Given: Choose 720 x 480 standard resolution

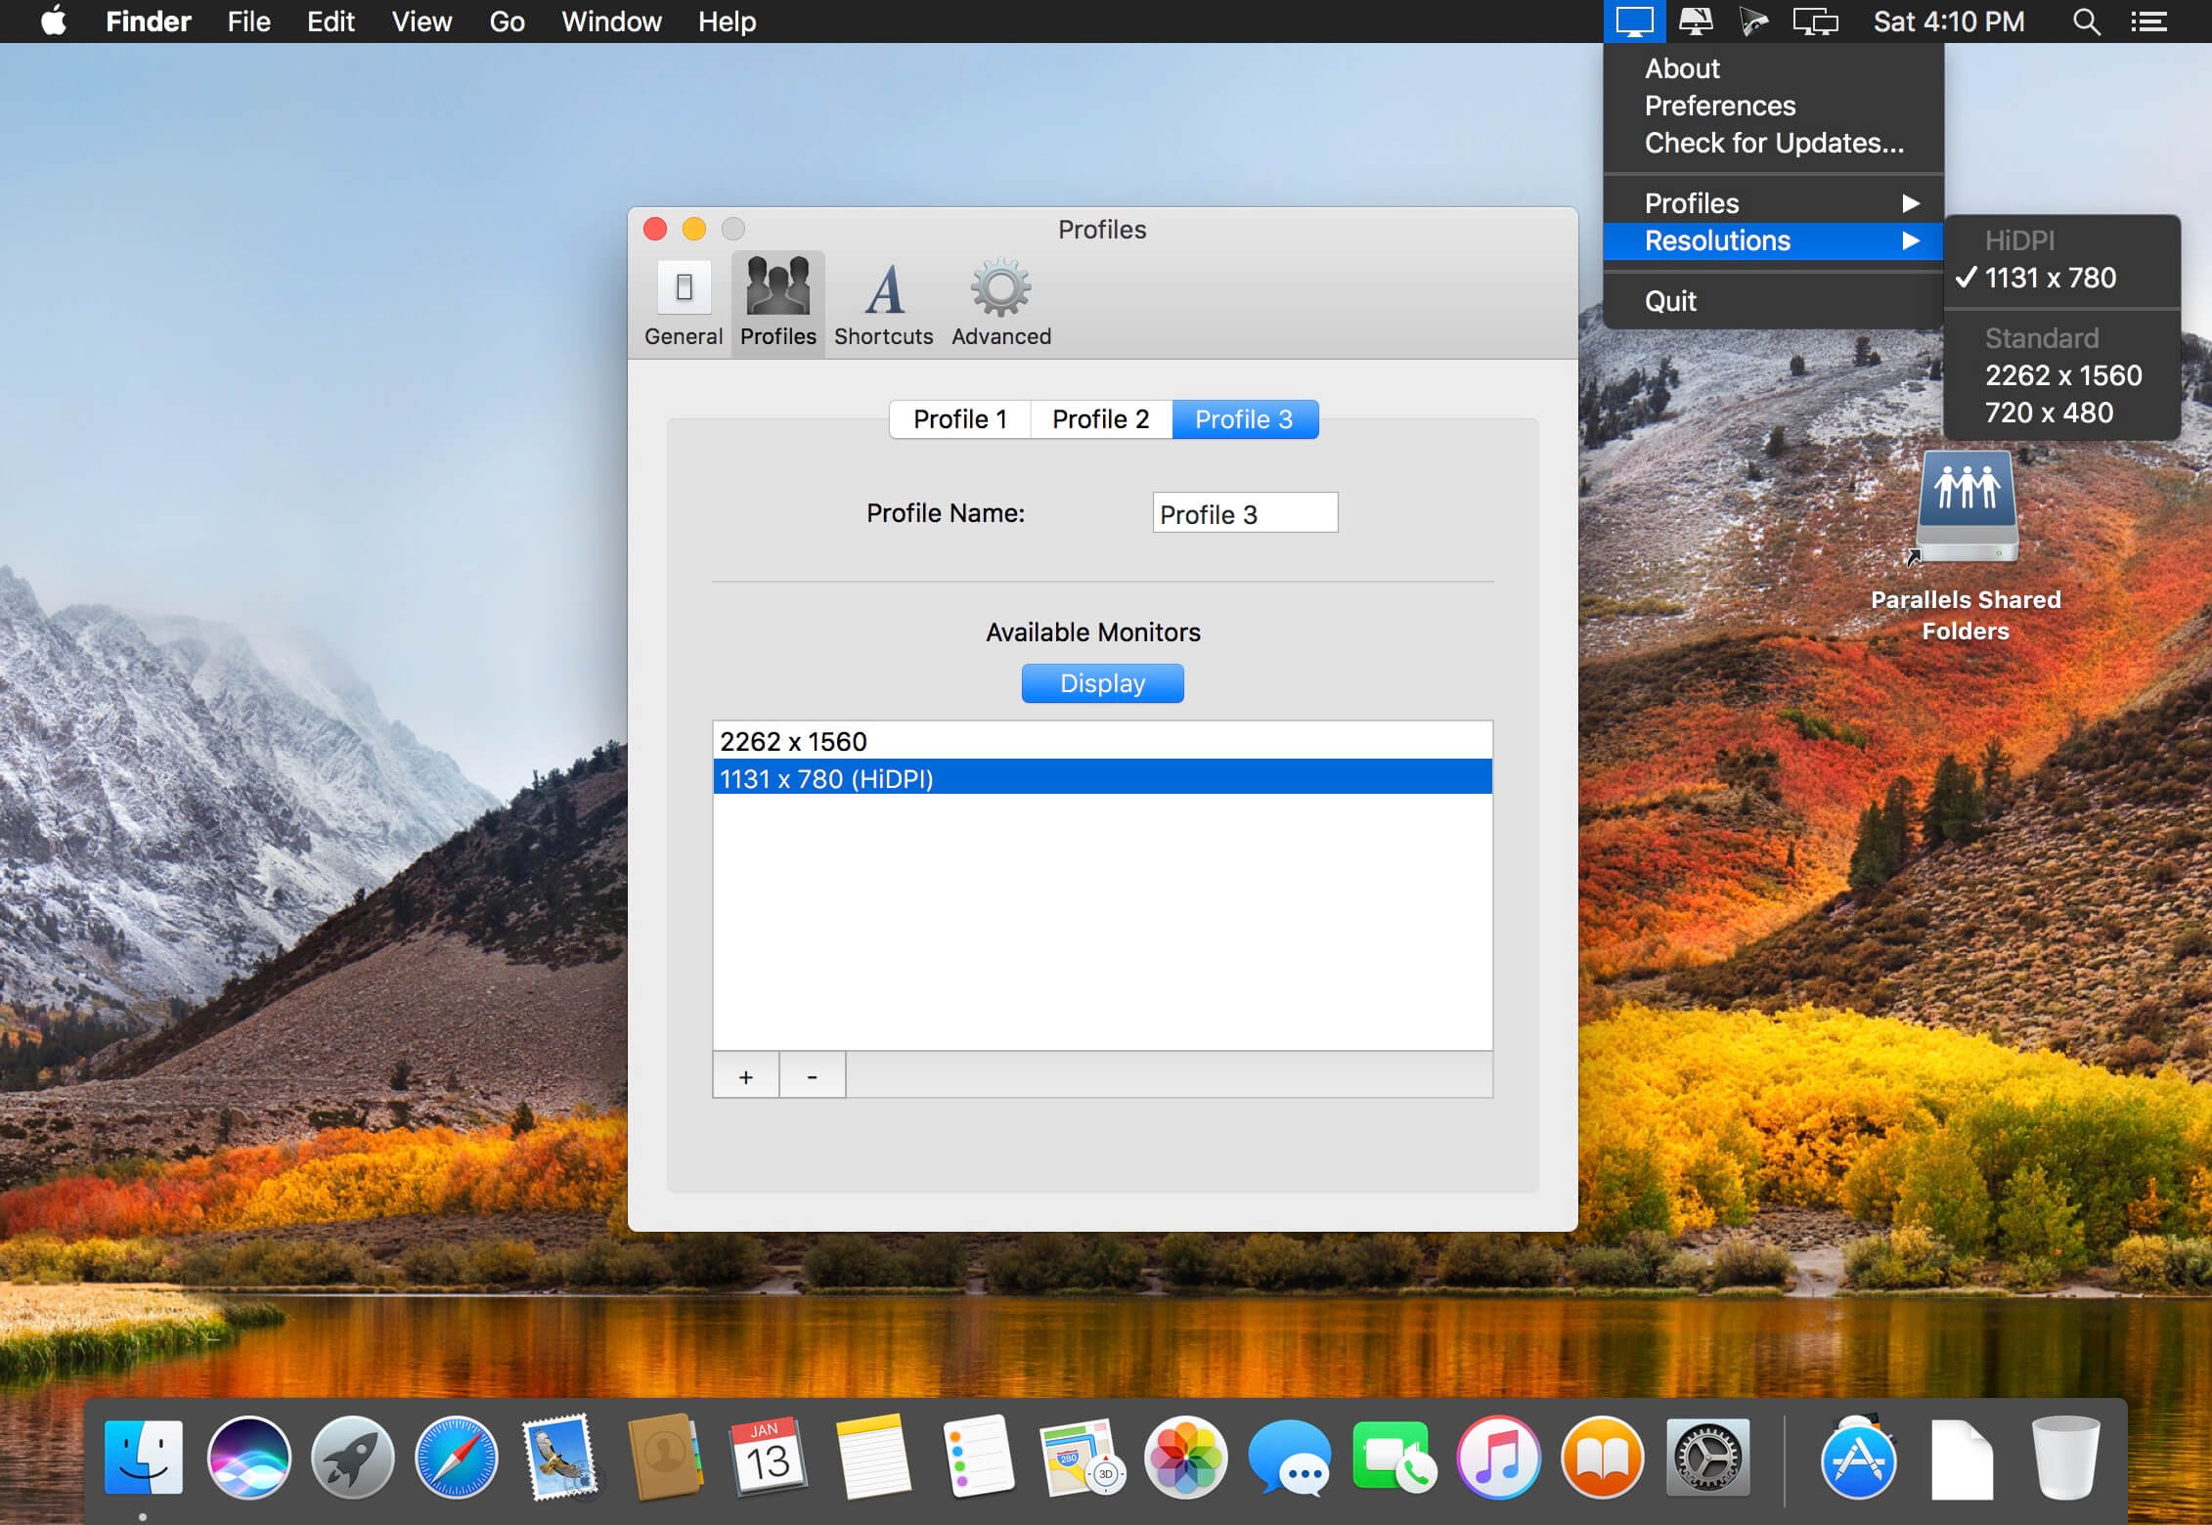Looking at the screenshot, I should (2049, 414).
